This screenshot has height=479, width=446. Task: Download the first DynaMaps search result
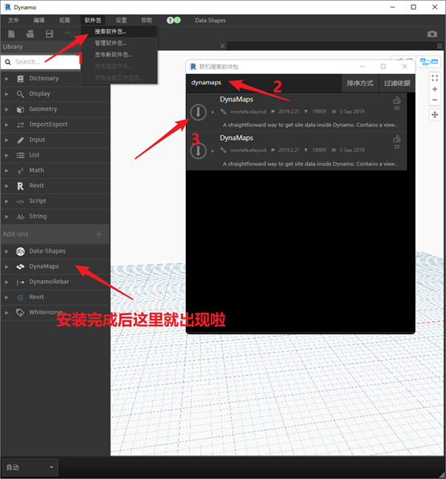(x=198, y=112)
